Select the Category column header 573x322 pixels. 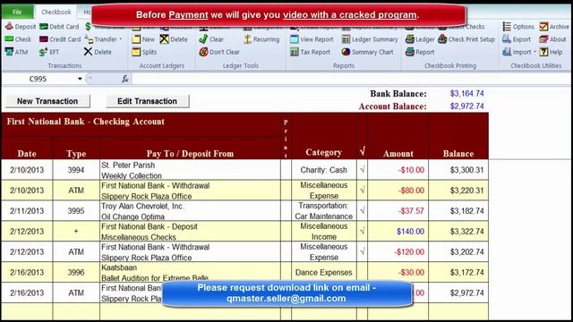324,152
